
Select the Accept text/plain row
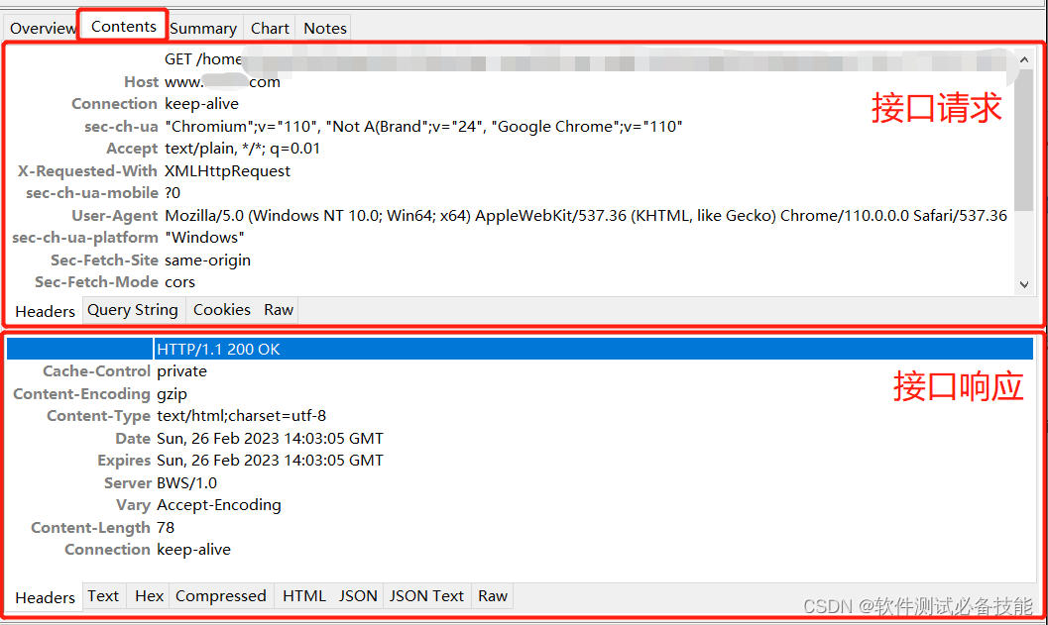click(510, 149)
